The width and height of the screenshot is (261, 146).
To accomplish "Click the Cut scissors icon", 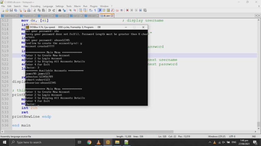I will point(35,10).
